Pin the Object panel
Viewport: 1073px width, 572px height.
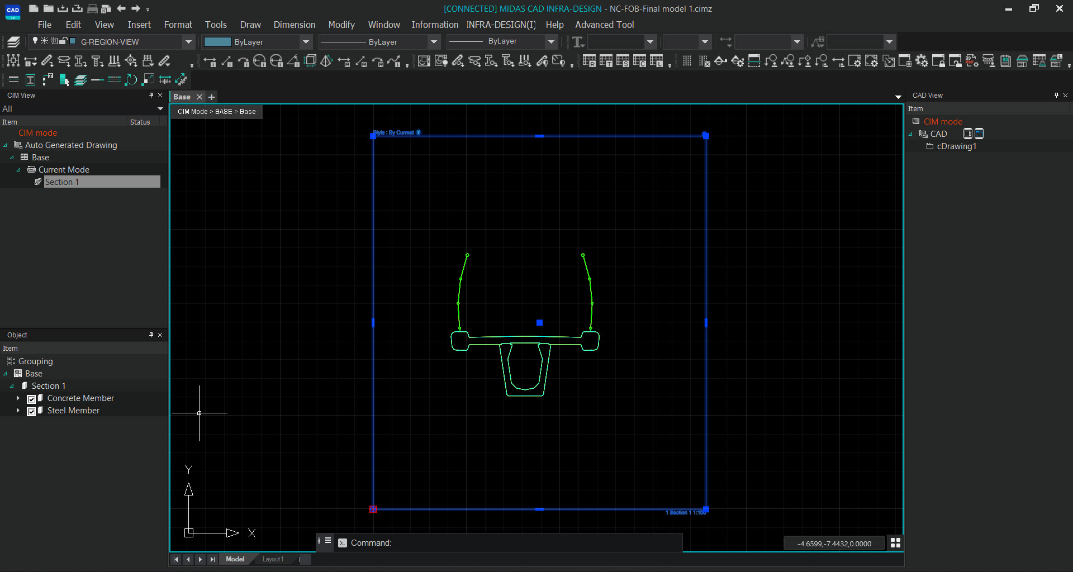tap(151, 335)
